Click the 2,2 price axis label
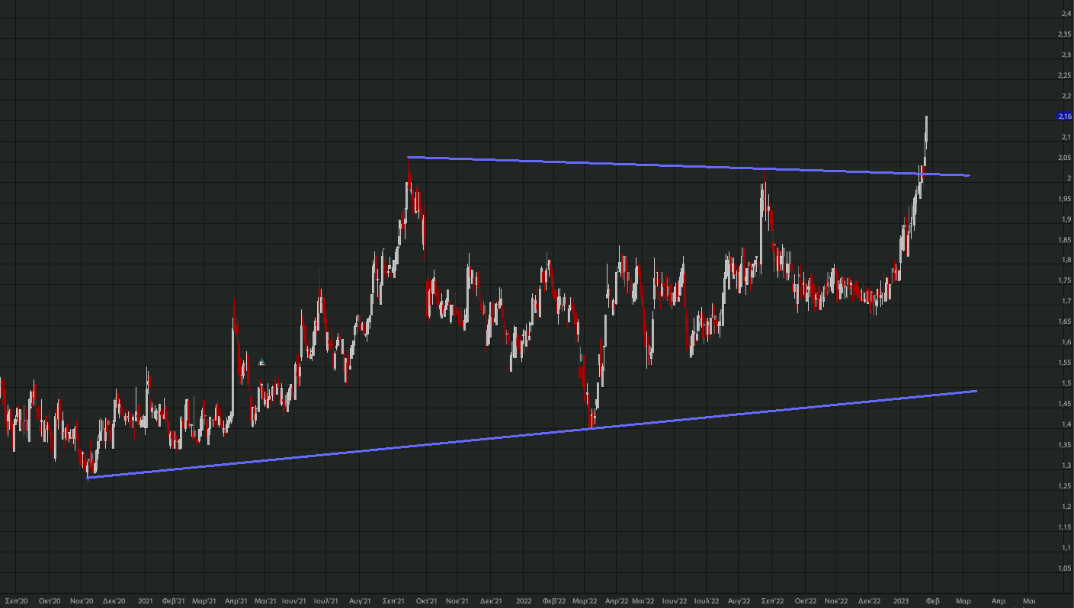 [1065, 96]
